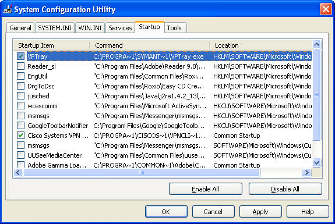Click the scroll right arrow
Image resolution: width=335 pixels, height=224 pixels.
pos(306,172)
